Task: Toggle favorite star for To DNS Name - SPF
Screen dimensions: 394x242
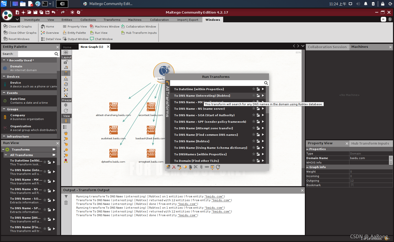Action: [x=253, y=122]
